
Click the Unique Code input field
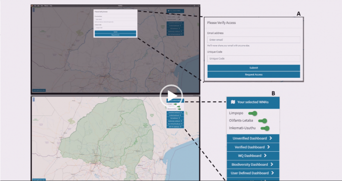point(254,59)
